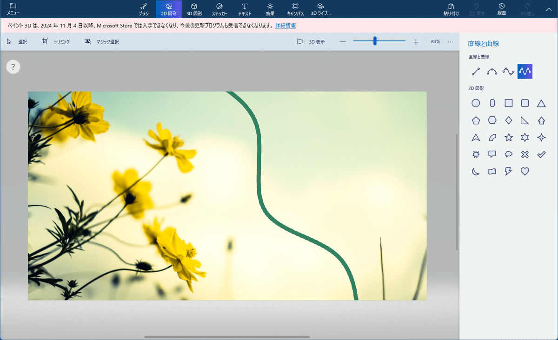558x340 pixels.
Task: Click the 84% zoom percentage field
Action: 435,42
